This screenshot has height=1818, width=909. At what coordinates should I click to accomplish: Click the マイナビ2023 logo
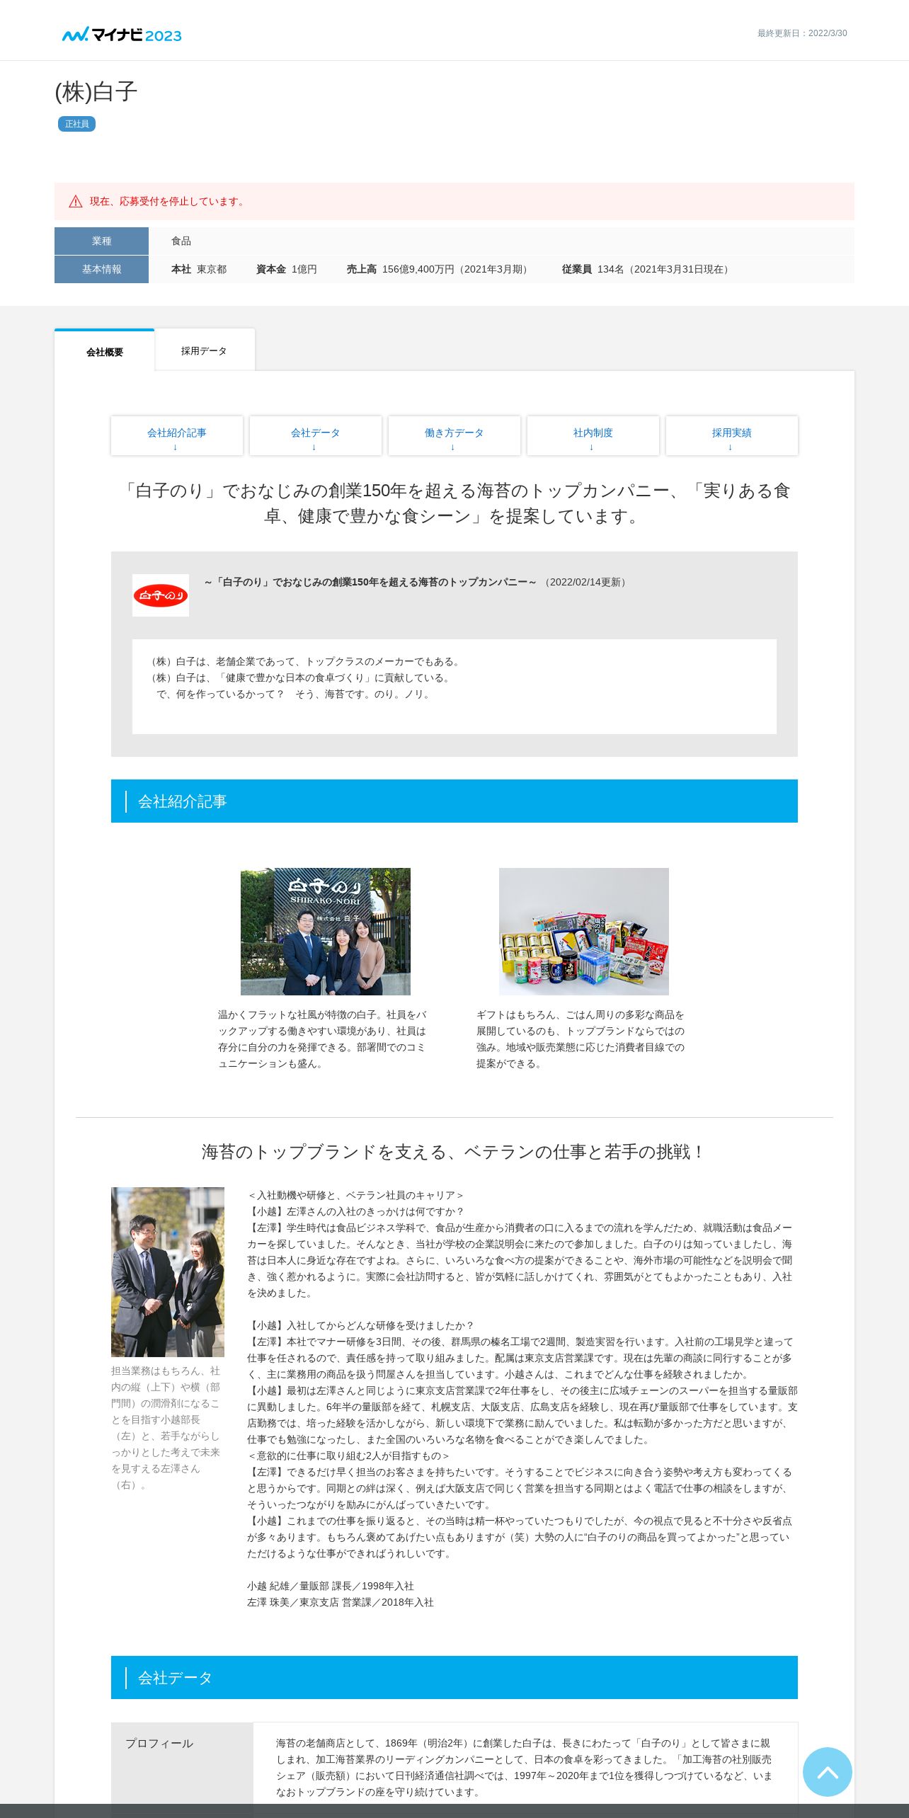[x=122, y=34]
